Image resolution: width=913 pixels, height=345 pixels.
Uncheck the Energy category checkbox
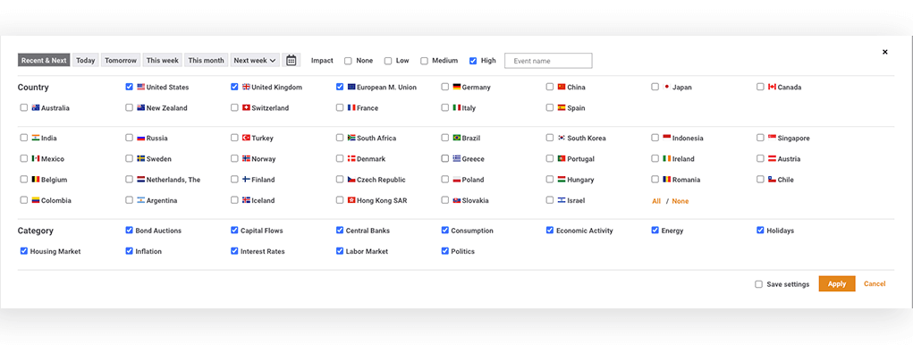(655, 231)
